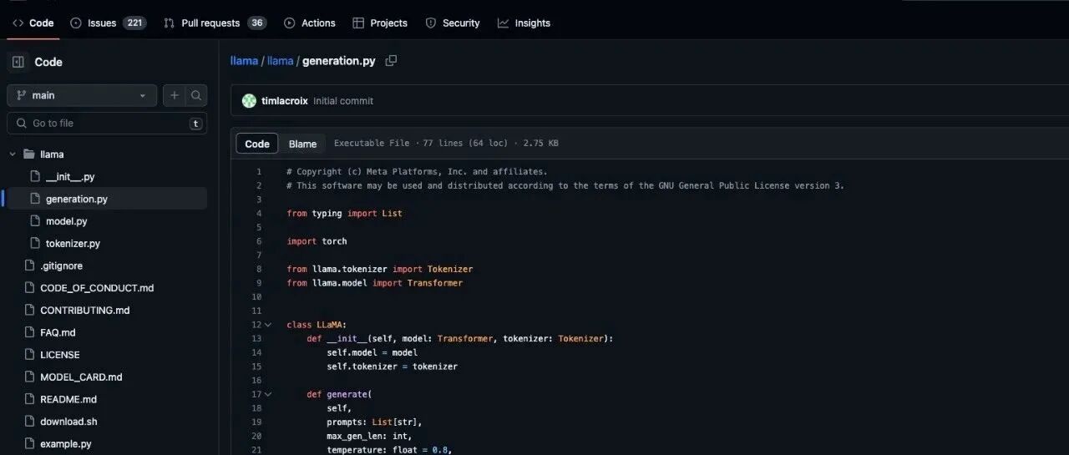Open the Projects tab
The image size is (1069, 455).
click(x=380, y=23)
